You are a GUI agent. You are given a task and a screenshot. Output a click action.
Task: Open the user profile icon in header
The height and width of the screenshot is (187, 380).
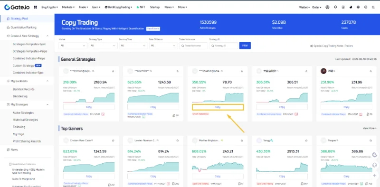(x=327, y=7)
